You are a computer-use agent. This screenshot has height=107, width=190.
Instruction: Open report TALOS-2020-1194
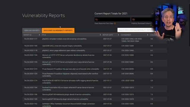(31, 55)
